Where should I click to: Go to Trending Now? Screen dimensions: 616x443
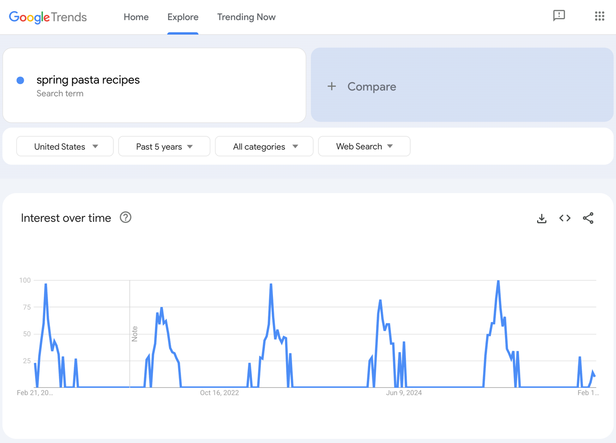tap(246, 17)
